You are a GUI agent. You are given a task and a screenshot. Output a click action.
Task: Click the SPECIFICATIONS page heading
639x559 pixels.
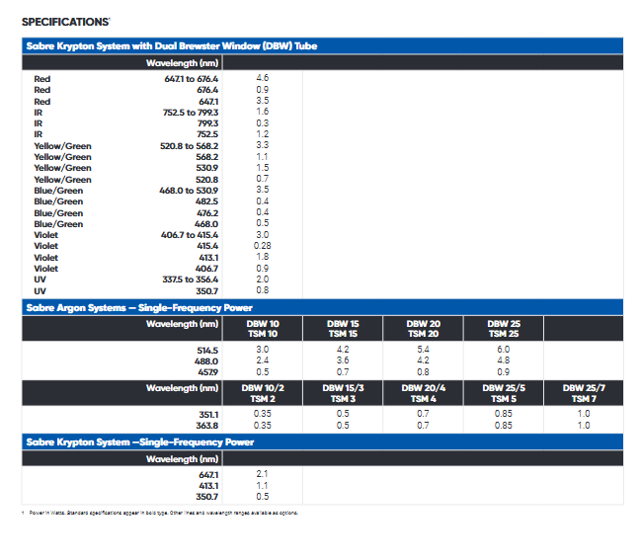(x=65, y=22)
